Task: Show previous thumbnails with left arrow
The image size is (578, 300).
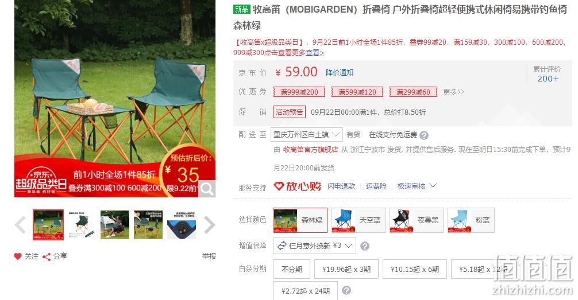Action: tap(21, 225)
